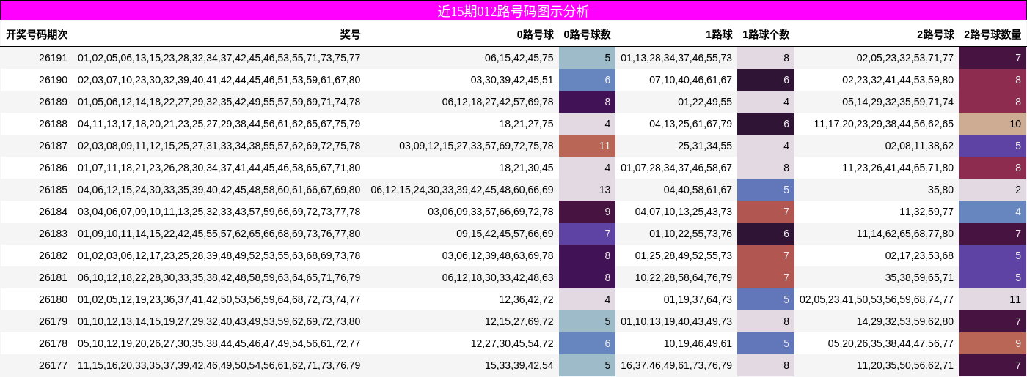
Task: Select draw period 26179
Action: [x=53, y=321]
